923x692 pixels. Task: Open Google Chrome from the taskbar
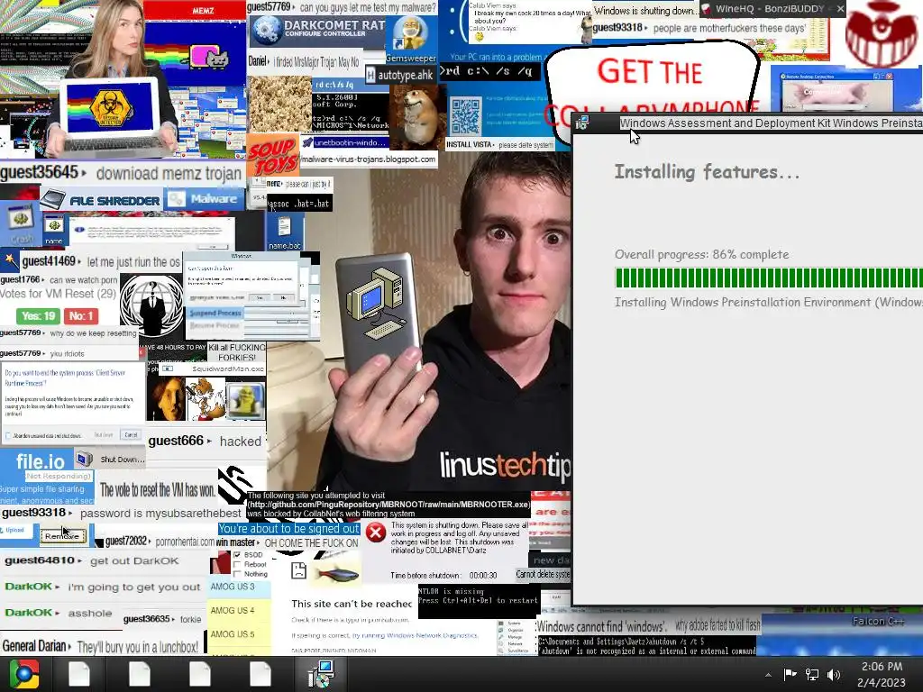pos(23,674)
